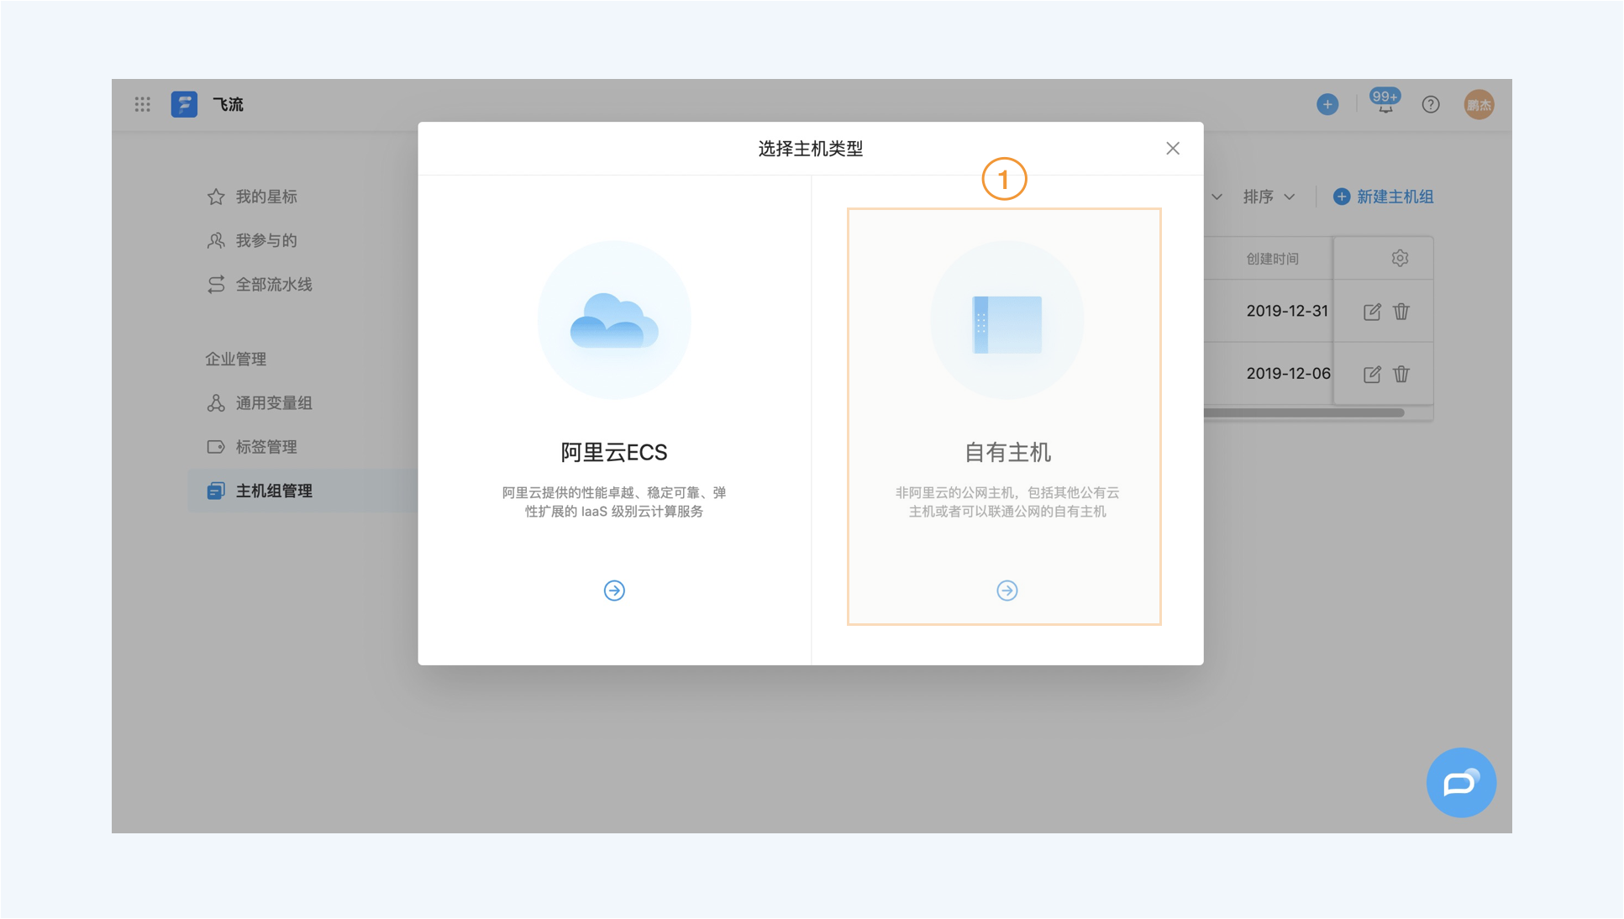Select 主机组管理 in sidebar
This screenshot has width=1624, height=919.
pos(302,491)
